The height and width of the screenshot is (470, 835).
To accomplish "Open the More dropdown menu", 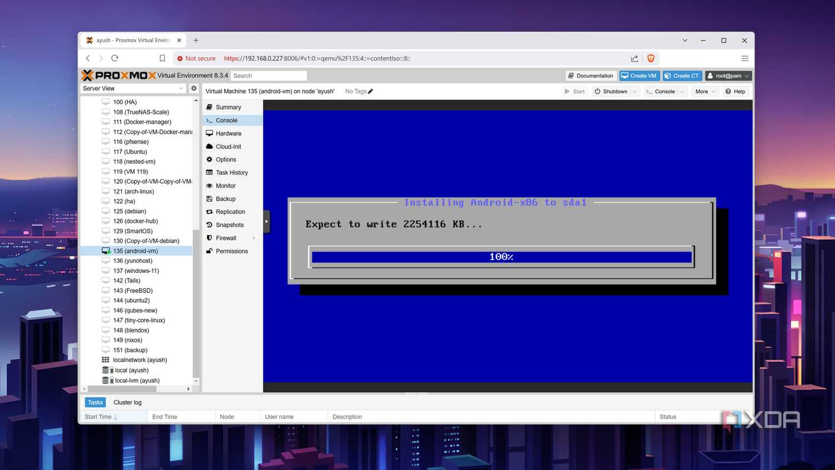I will (x=705, y=91).
